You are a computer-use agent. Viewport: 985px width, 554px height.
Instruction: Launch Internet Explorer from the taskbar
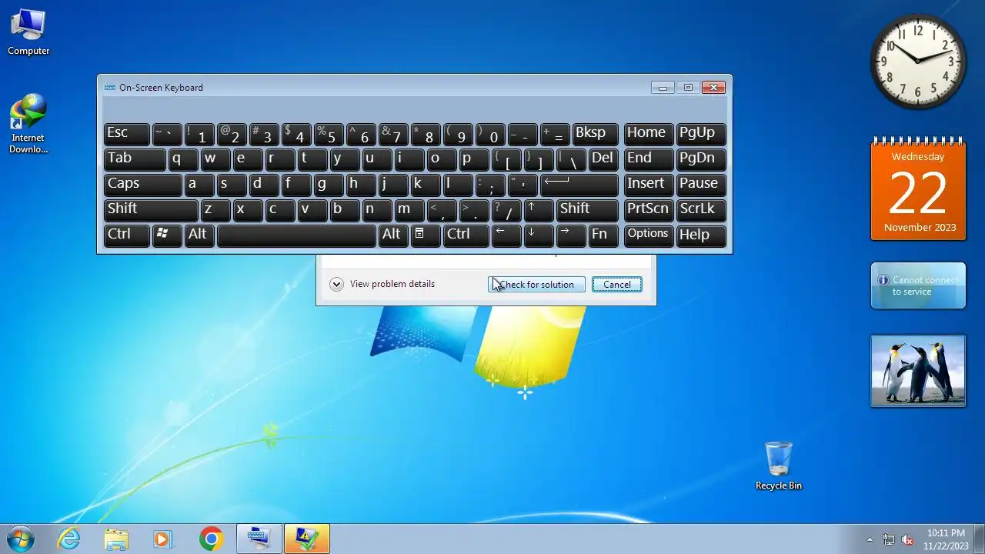69,539
